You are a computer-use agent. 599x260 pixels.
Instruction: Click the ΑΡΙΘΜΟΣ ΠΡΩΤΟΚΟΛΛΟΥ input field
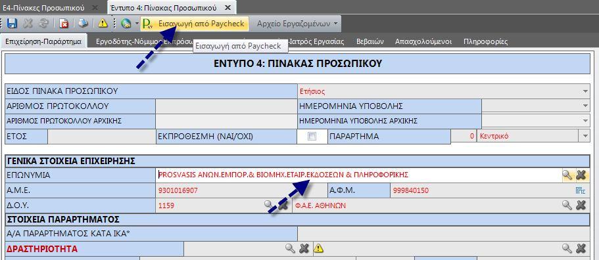pyautogui.click(x=226, y=106)
